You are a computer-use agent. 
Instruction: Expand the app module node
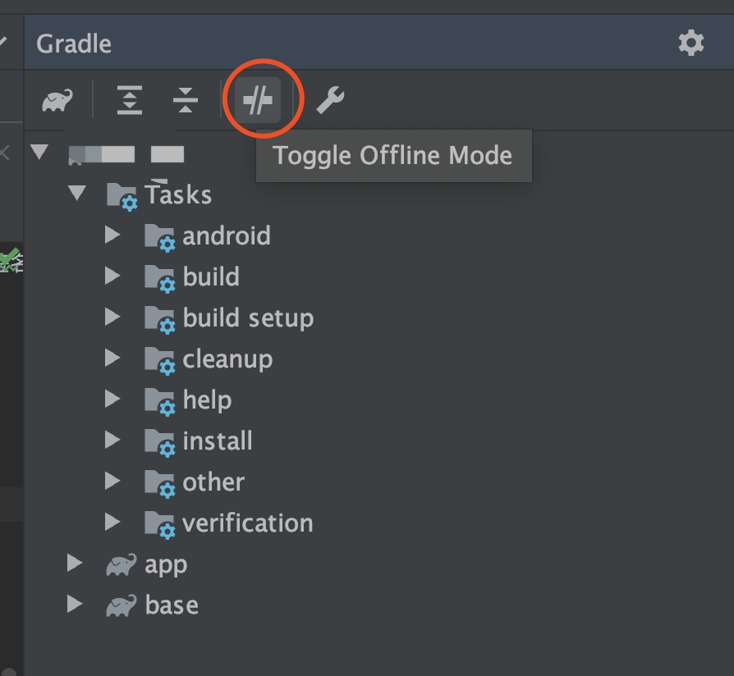tap(75, 564)
